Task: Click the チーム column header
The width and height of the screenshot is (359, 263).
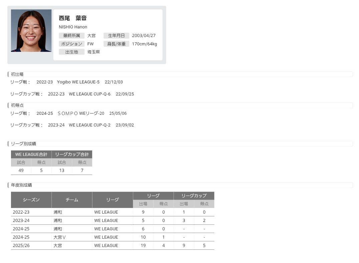Action: click(72, 200)
